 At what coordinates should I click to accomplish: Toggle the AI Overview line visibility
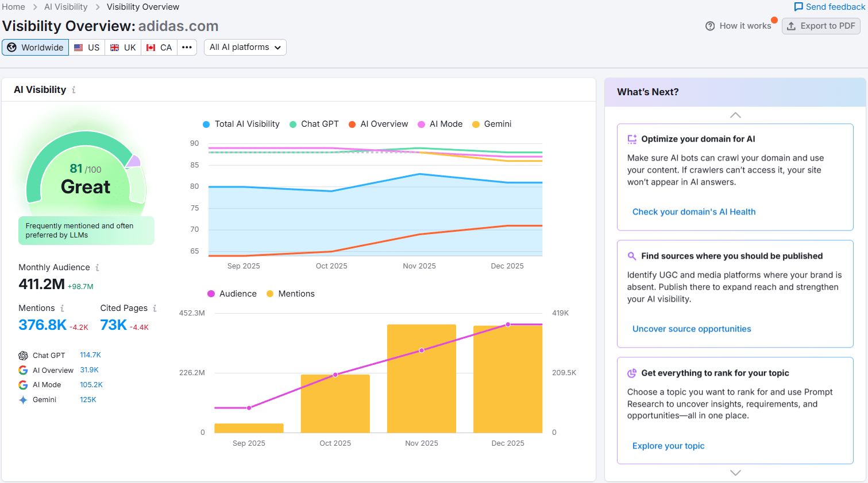(379, 124)
